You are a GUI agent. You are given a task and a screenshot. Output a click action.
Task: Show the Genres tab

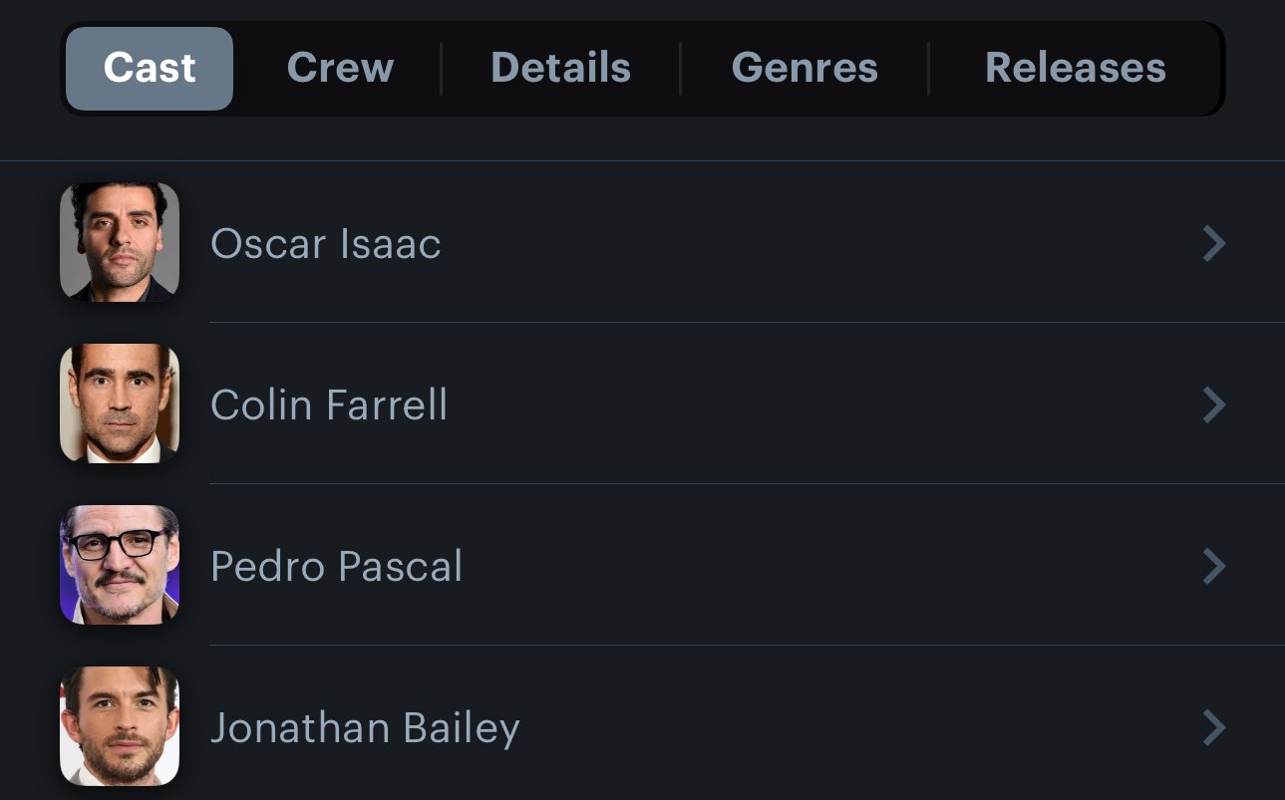click(x=804, y=68)
